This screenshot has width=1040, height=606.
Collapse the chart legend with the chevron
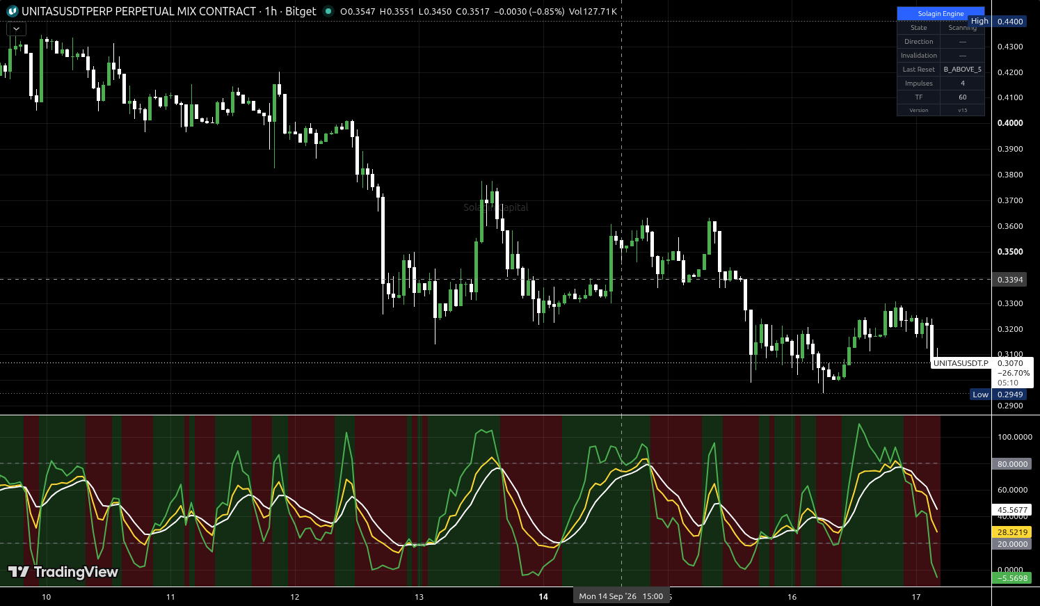pyautogui.click(x=16, y=29)
